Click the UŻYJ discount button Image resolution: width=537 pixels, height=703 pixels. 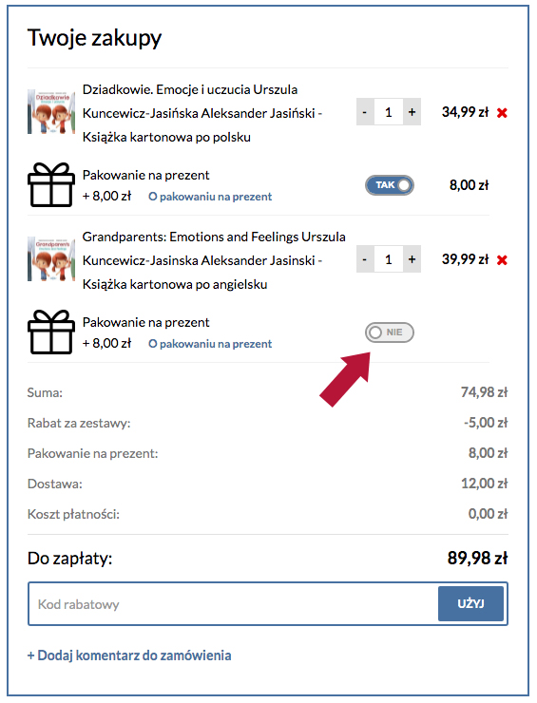(x=470, y=603)
